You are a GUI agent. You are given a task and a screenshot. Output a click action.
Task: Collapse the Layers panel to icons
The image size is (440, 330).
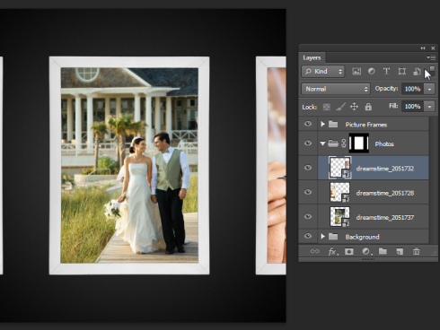pyautogui.click(x=423, y=48)
